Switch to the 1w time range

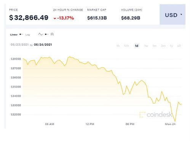pos(146,46)
